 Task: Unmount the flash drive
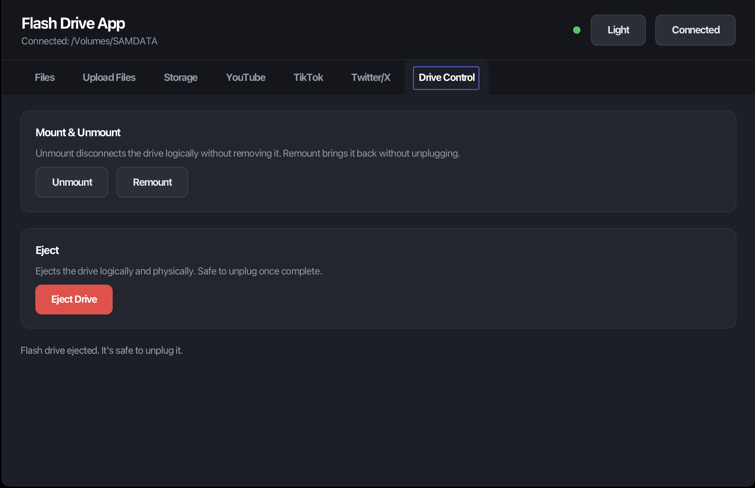[x=72, y=182]
